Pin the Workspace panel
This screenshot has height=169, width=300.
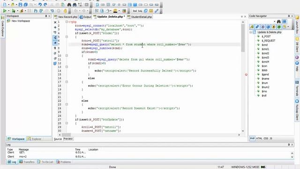tap(46, 16)
